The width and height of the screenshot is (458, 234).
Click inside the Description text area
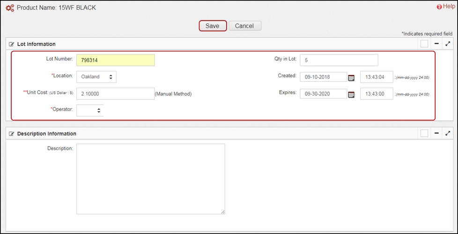(151, 178)
